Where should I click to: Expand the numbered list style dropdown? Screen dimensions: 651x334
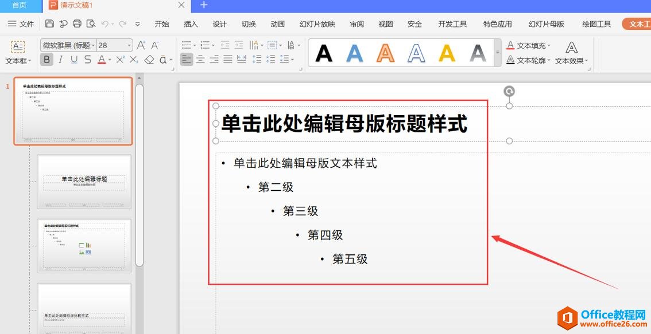[214, 45]
